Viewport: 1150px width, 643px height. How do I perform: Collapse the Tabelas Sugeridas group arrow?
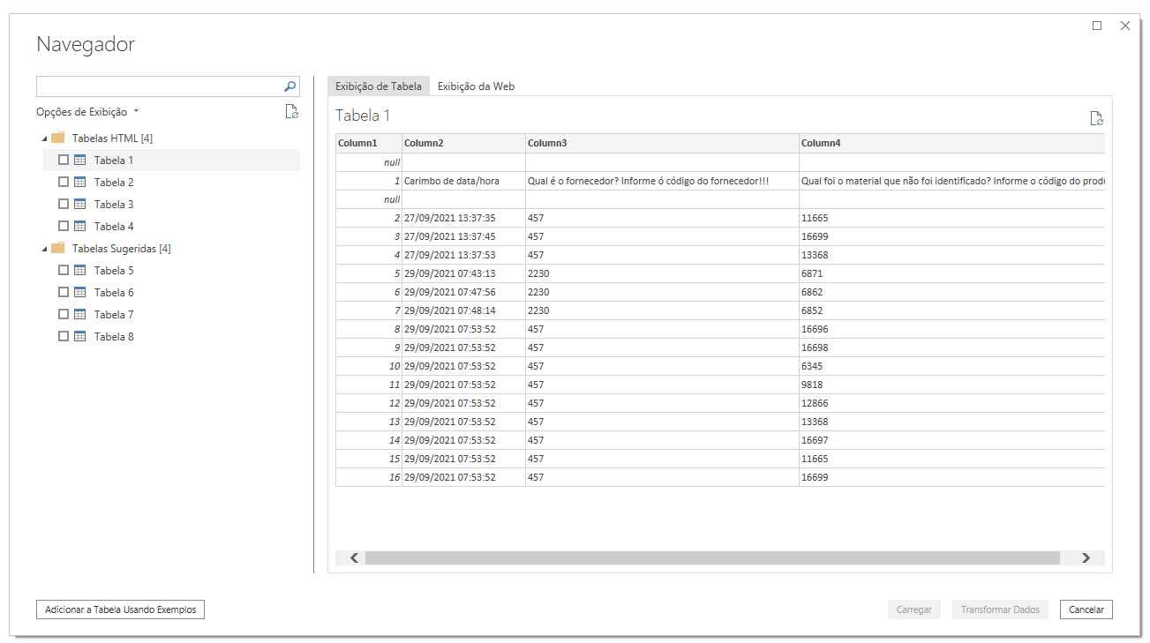[44, 249]
